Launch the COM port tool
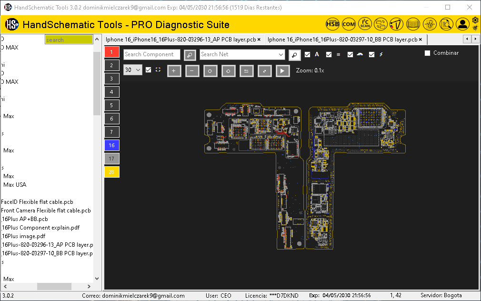Viewport: 481px width, 301px height. tap(349, 24)
